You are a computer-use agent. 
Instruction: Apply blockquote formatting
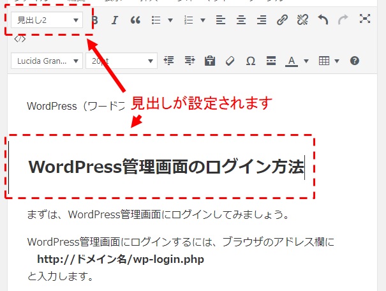pyautogui.click(x=135, y=20)
